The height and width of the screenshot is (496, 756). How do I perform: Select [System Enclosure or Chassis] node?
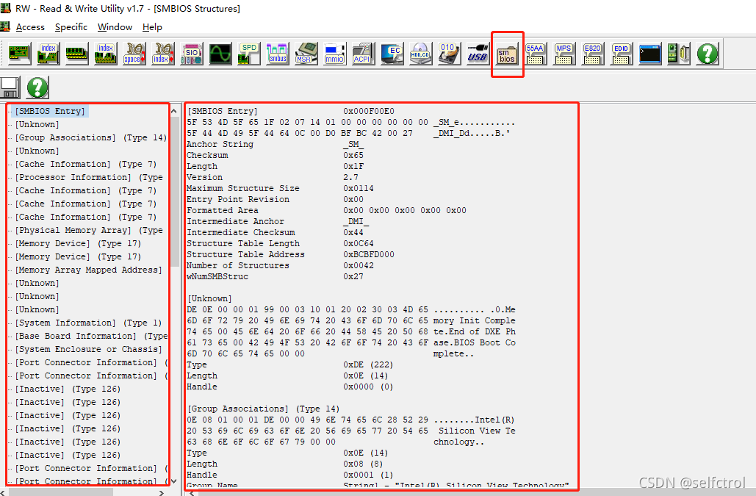point(89,350)
